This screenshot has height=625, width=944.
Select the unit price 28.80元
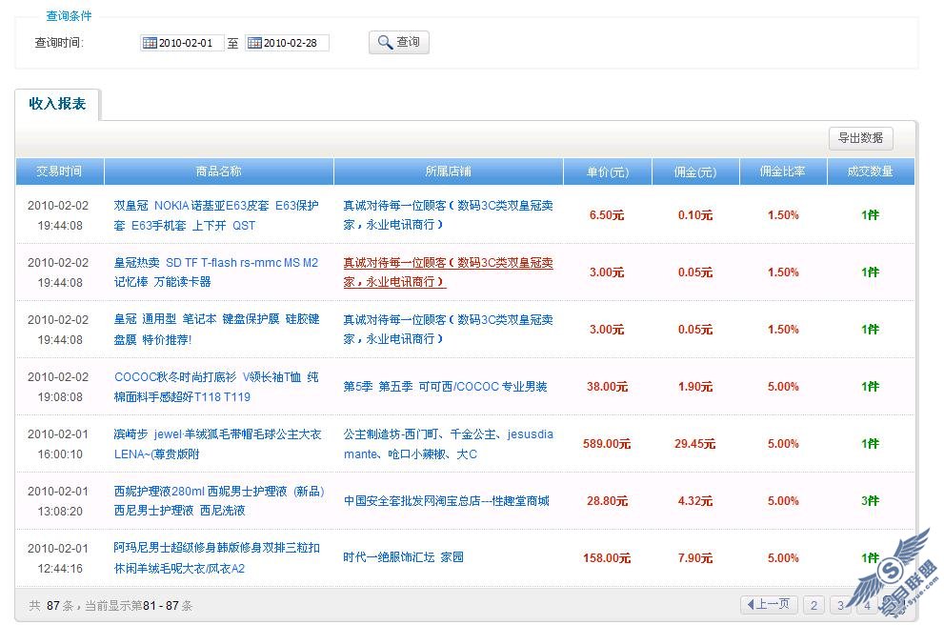(x=607, y=501)
